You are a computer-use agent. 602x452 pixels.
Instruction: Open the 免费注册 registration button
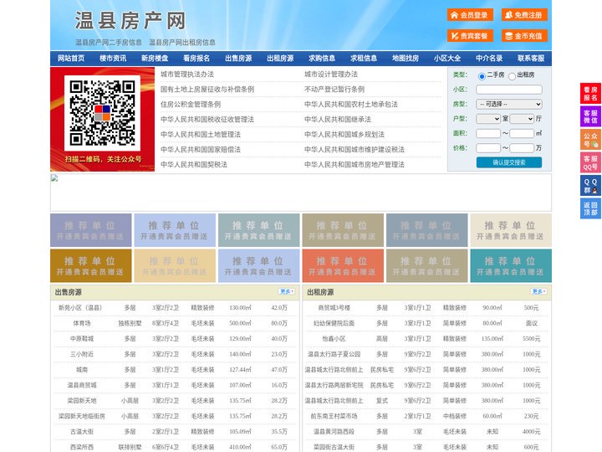[x=524, y=15]
